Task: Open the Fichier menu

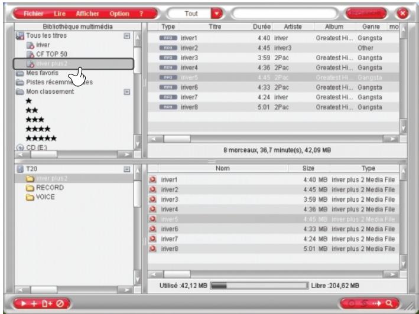Action: click(x=34, y=14)
